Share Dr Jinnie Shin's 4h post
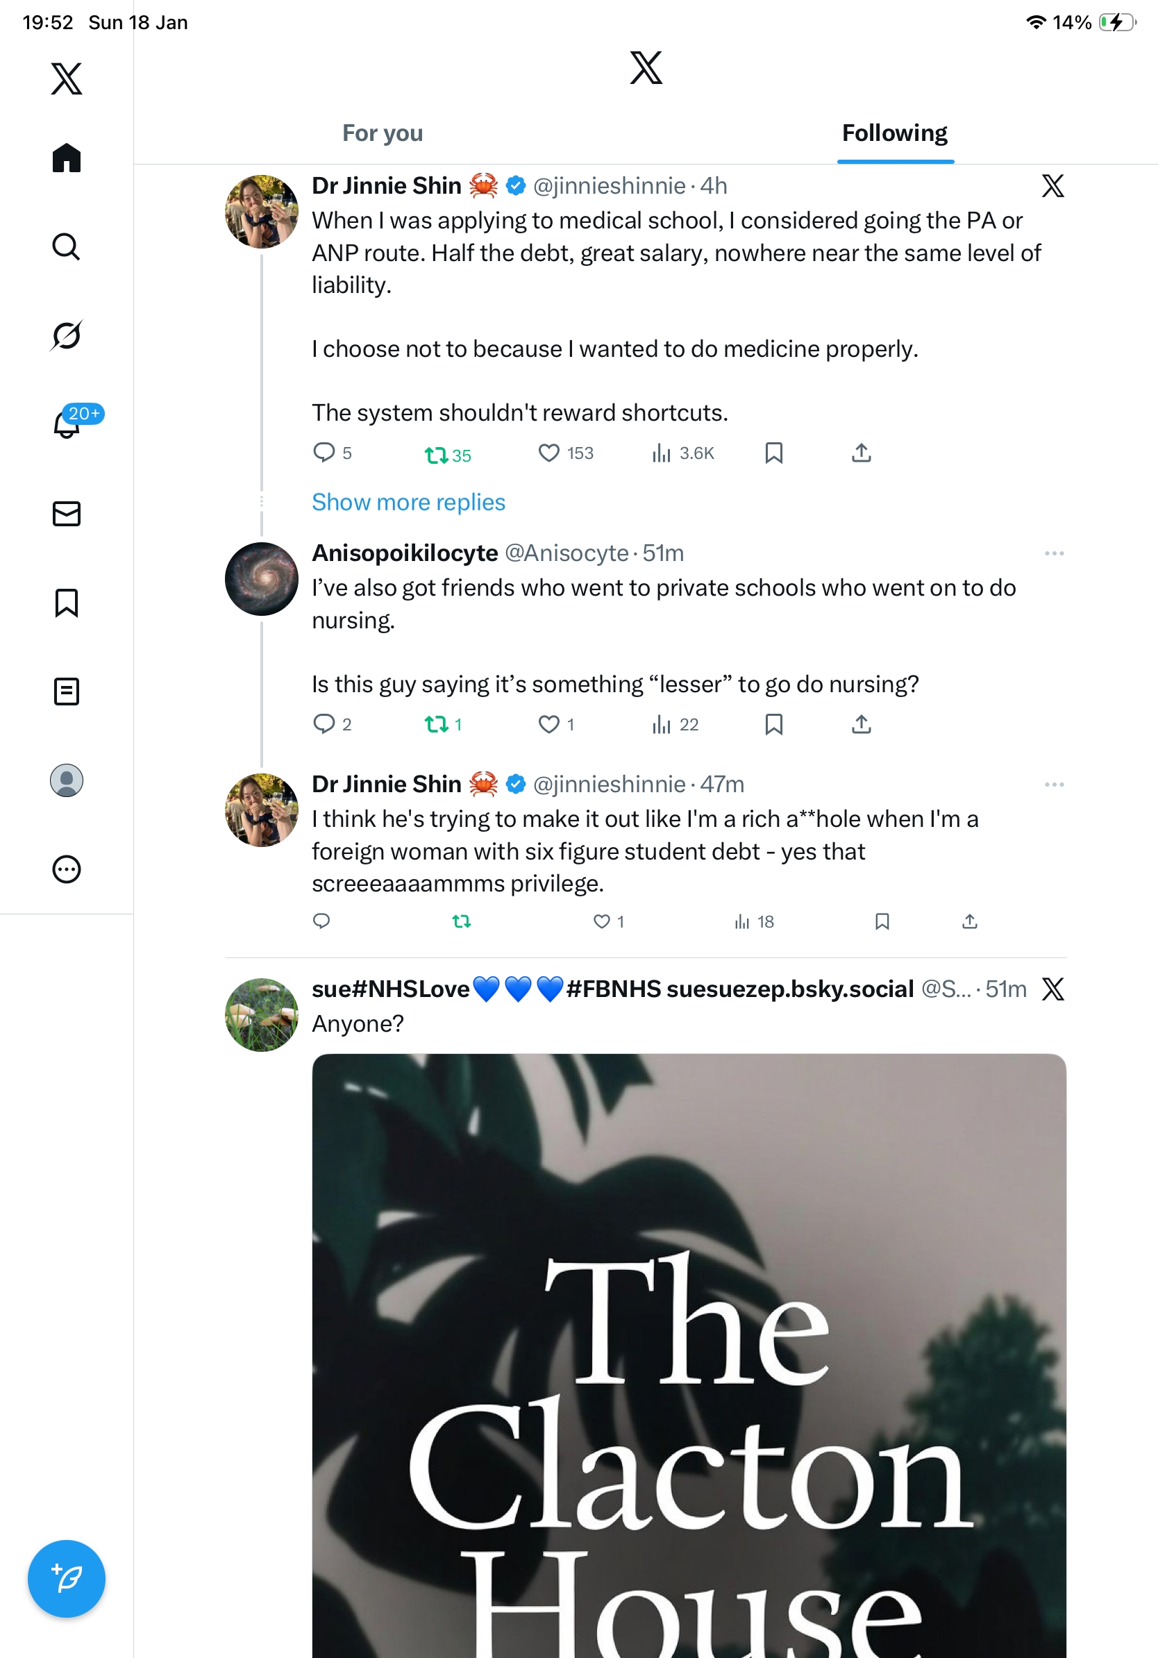 [861, 453]
